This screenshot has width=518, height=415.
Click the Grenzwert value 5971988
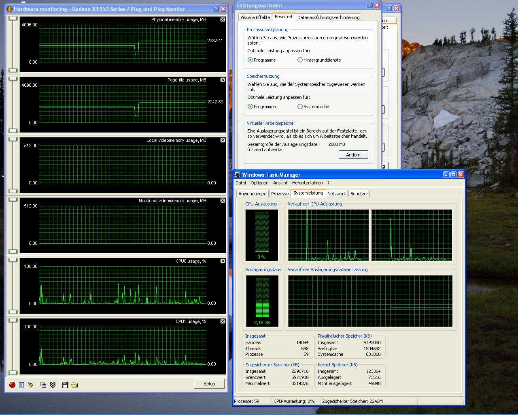[x=300, y=377]
